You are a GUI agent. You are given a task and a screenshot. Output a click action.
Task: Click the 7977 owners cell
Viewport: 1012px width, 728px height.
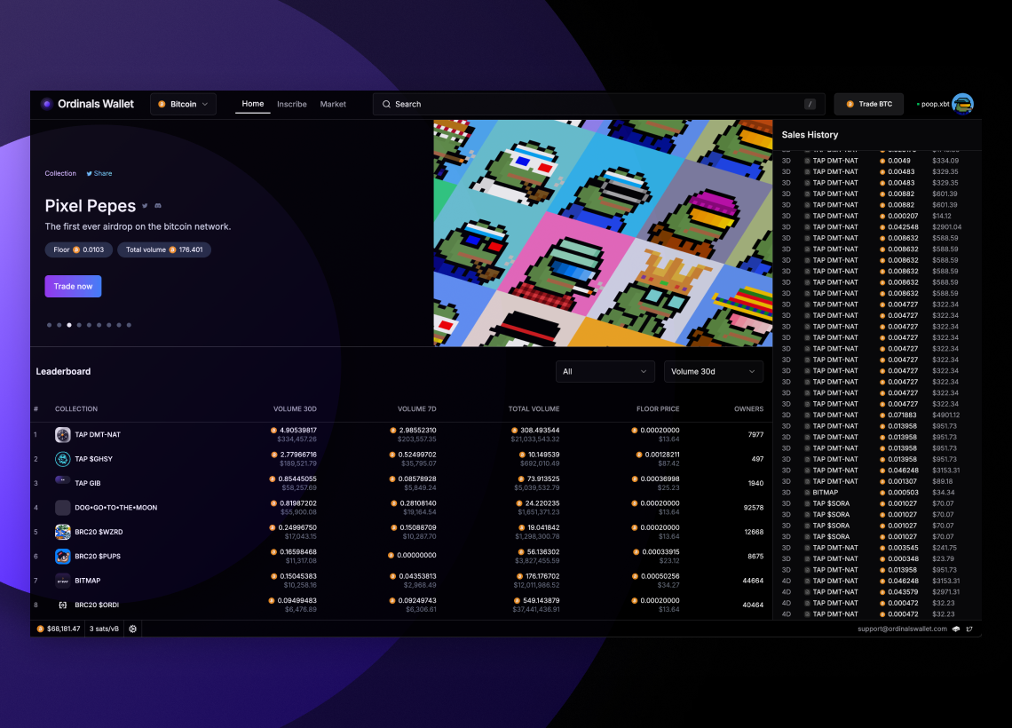click(755, 435)
